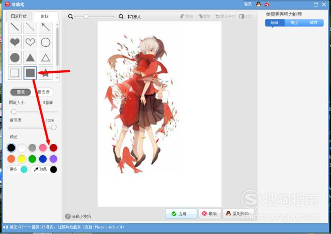Switch to the 画笔样式 tab

[19, 16]
